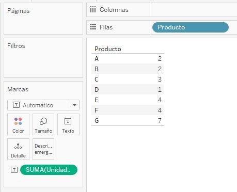Click the Páginas shelf title
This screenshot has width=237, height=192.
(19, 11)
